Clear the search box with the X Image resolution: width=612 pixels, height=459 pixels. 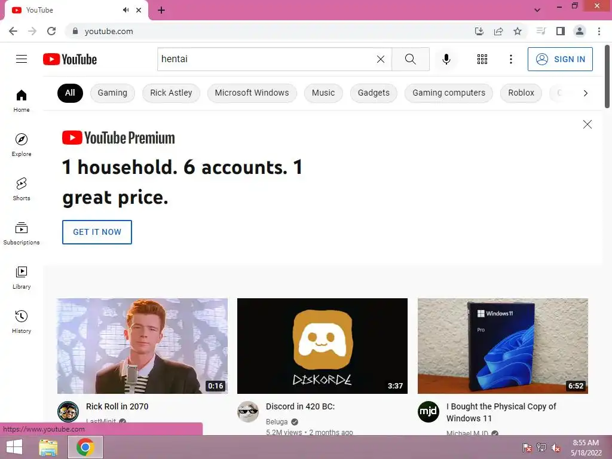click(x=381, y=59)
